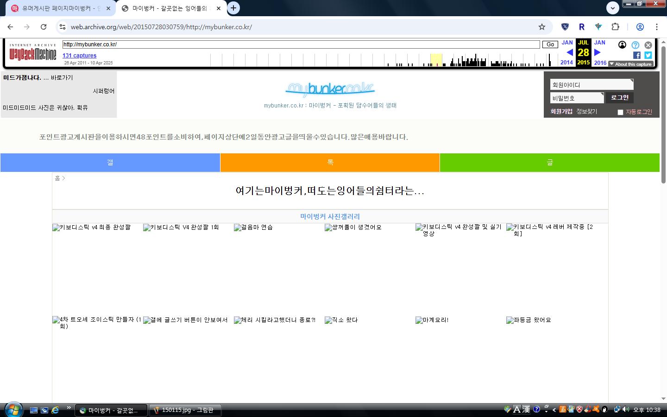This screenshot has width=667, height=417.
Task: Select the orange 톡 menu tab
Action: [330, 163]
